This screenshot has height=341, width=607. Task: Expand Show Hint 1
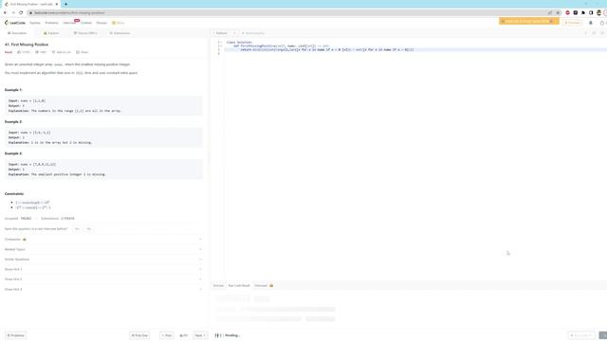[103, 269]
